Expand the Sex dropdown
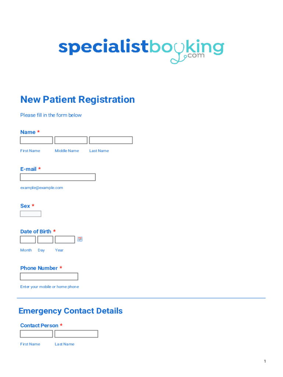This screenshot has height=377, width=283. coord(31,214)
